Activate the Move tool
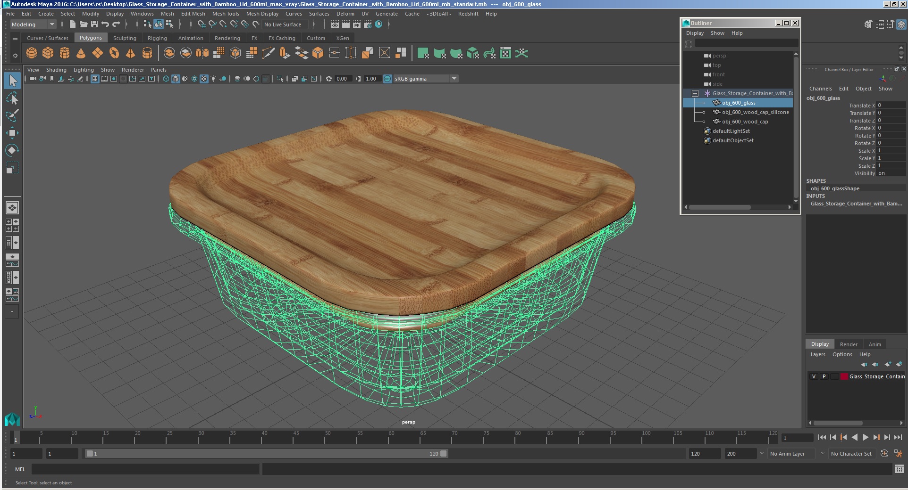 tap(12, 133)
